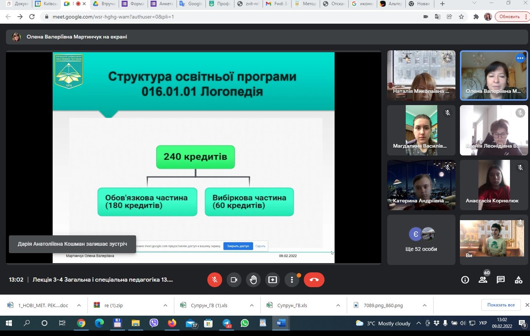Toggle the camera off

pyautogui.click(x=234, y=280)
